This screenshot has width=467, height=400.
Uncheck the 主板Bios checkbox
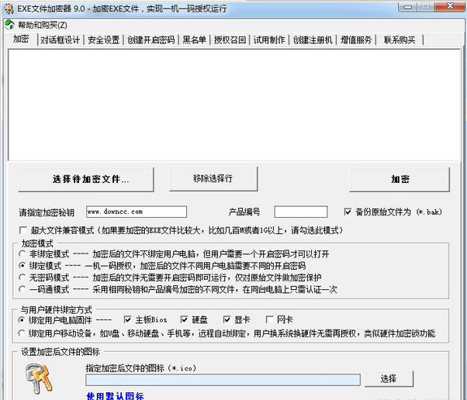[128, 320]
